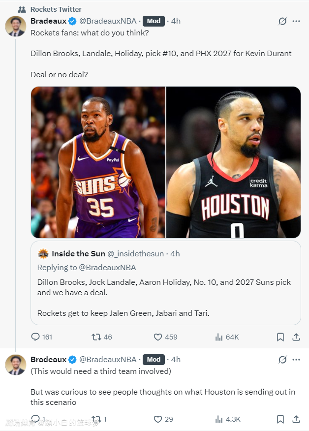This screenshot has height=431, width=309.
Task: Reply to the Kevin Durant trade tweet
Action: pos(35,337)
